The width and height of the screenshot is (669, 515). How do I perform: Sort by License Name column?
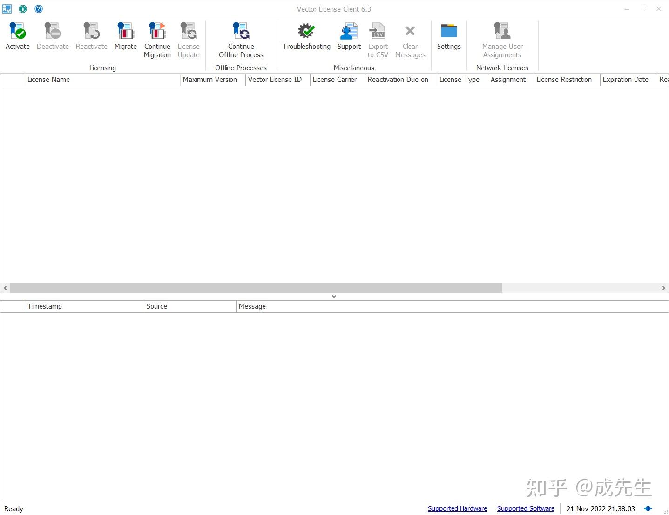pyautogui.click(x=102, y=80)
